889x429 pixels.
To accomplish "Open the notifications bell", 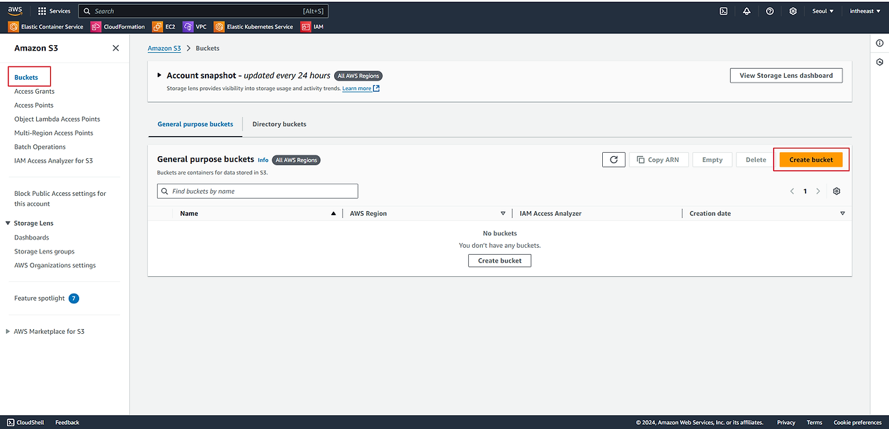I will (747, 11).
